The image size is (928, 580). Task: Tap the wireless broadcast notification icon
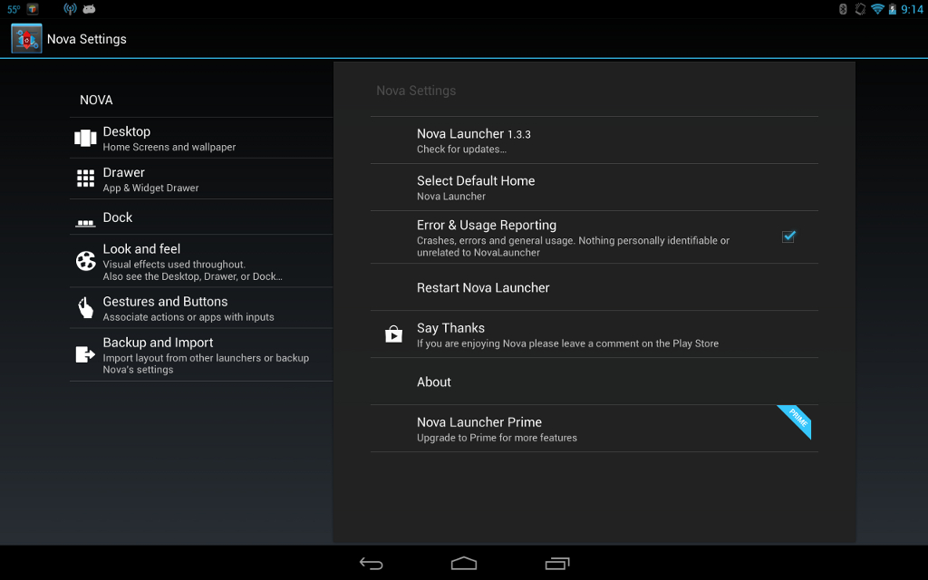click(70, 9)
